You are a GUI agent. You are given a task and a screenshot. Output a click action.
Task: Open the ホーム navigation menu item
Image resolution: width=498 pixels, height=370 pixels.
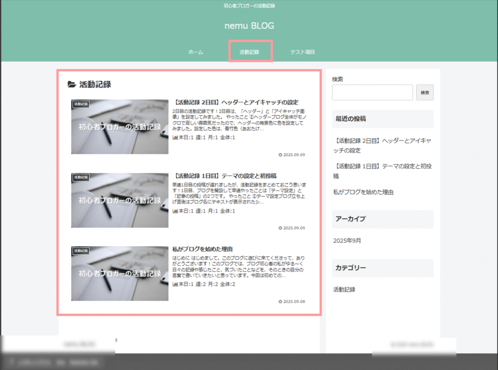[196, 52]
